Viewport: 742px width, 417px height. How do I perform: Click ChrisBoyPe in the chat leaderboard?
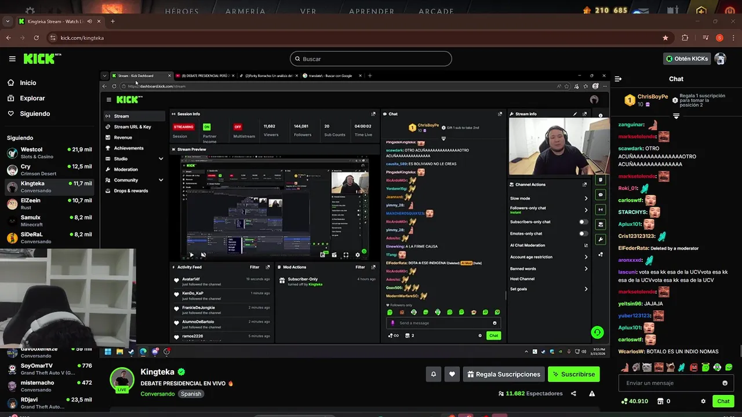click(x=653, y=97)
